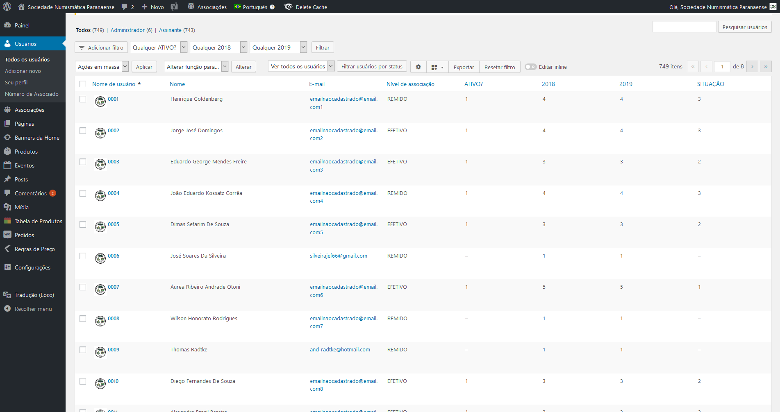780x412 pixels.
Task: Check the box for user 0006
Action: 83,256
